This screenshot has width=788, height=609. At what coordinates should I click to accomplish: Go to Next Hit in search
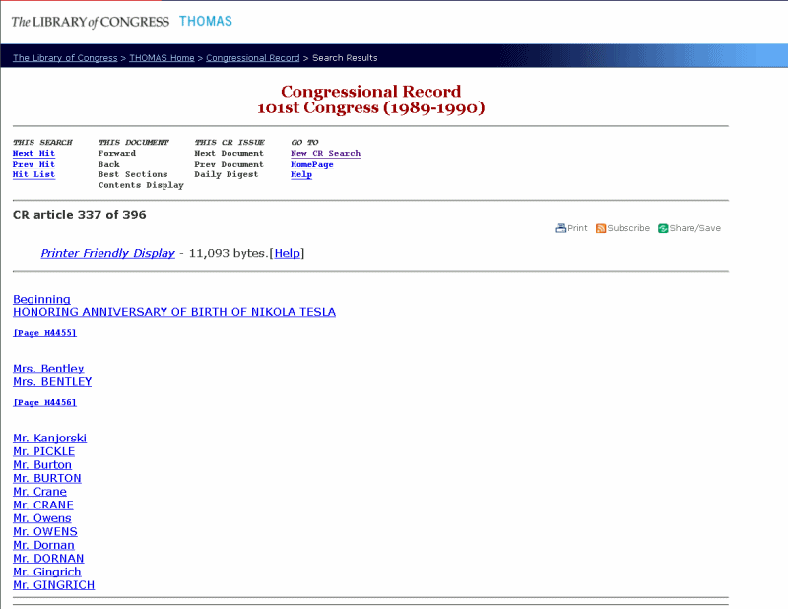coord(33,154)
